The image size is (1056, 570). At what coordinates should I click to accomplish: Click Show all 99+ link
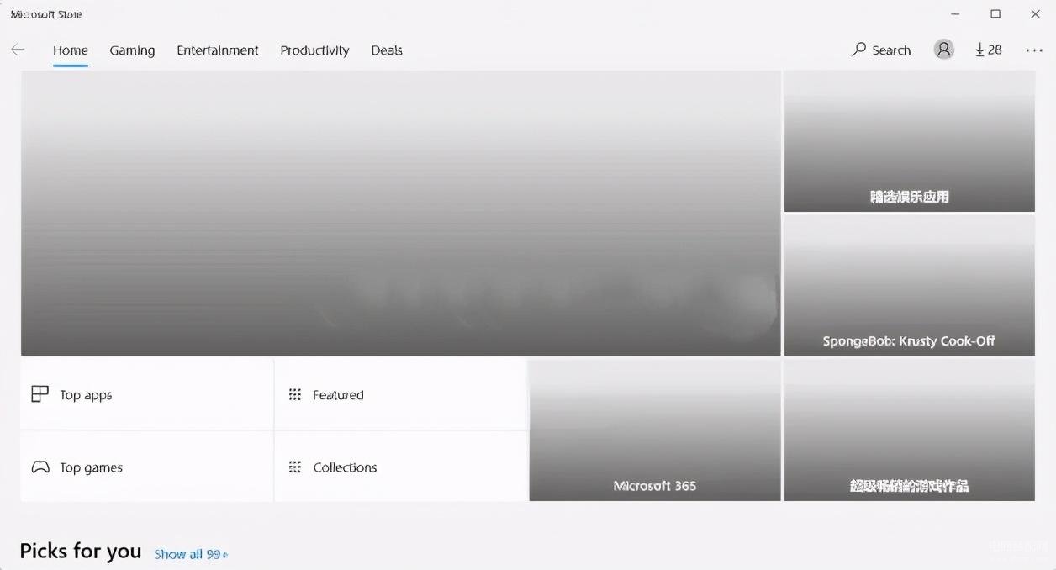pos(191,554)
